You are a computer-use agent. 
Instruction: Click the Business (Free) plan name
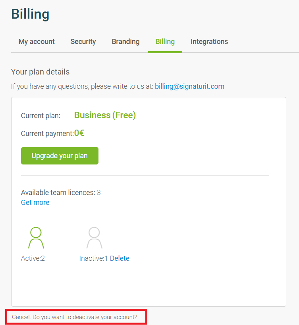click(x=105, y=115)
